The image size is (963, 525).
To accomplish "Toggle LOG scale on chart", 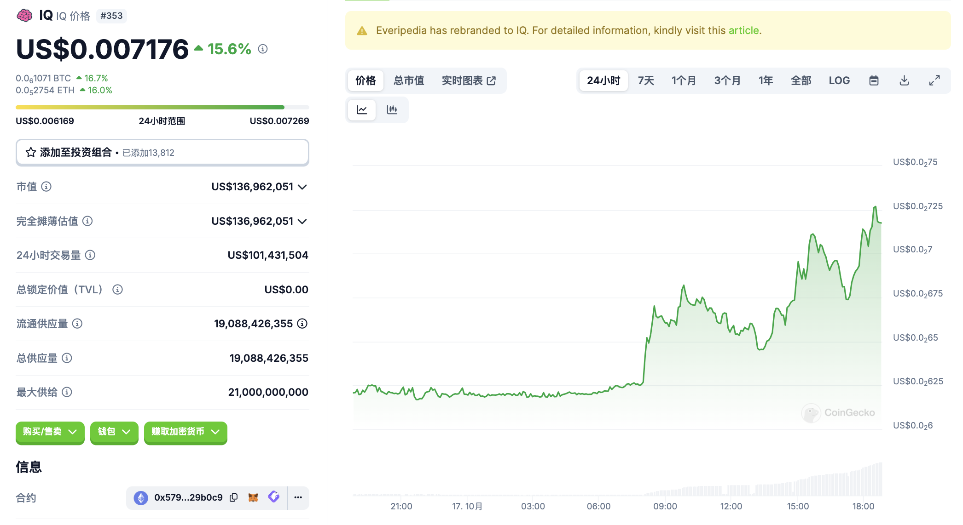I will (839, 80).
